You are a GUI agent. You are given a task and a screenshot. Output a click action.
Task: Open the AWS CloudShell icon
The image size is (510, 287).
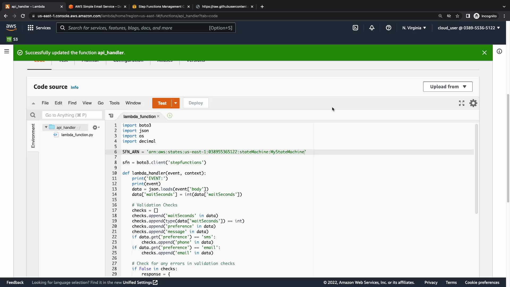pos(355,28)
